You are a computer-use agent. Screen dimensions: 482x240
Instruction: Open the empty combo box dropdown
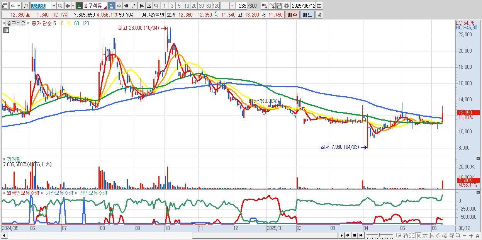[x=232, y=6]
